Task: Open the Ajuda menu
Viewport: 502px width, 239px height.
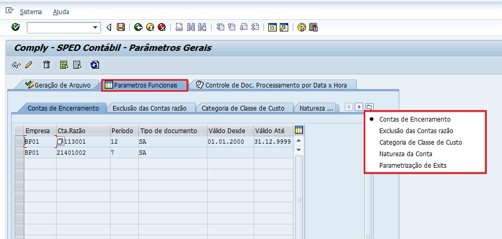Action: coord(61,12)
